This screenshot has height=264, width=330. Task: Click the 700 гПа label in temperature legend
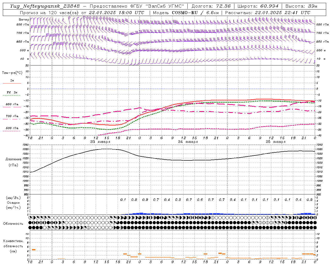coord(12,116)
